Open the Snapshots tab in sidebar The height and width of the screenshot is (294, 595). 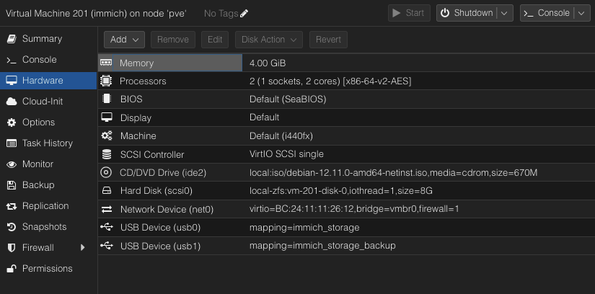(44, 227)
